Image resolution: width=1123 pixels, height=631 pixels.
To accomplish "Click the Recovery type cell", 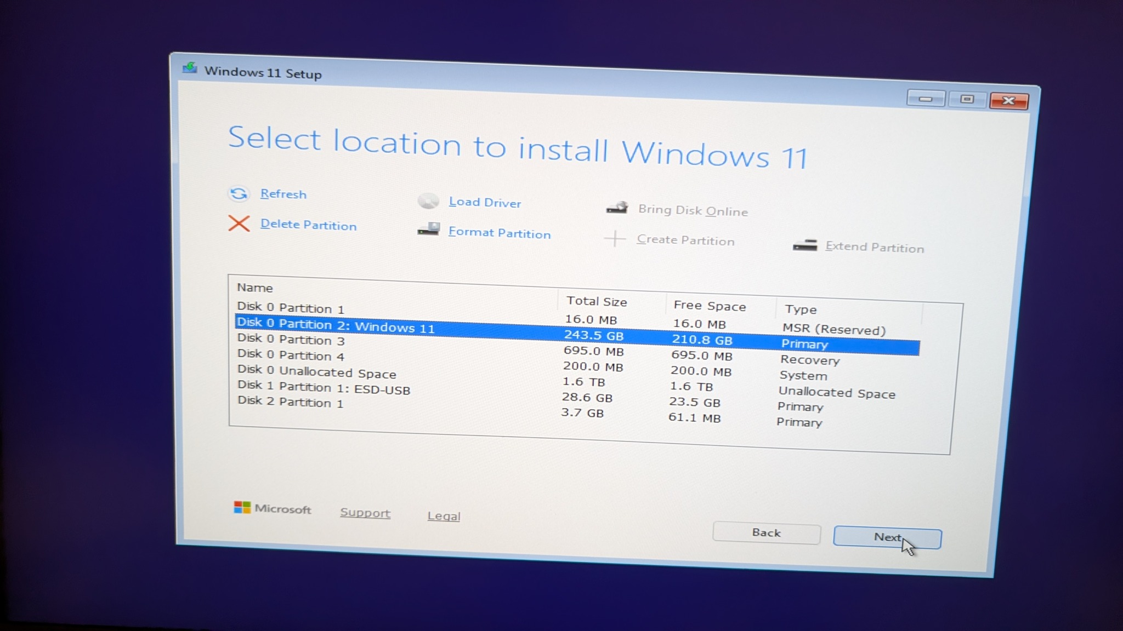I will [810, 360].
